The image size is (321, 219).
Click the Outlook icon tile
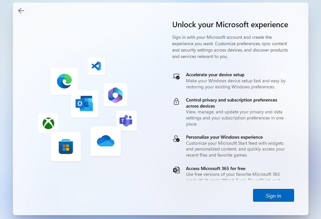pyautogui.click(x=85, y=104)
